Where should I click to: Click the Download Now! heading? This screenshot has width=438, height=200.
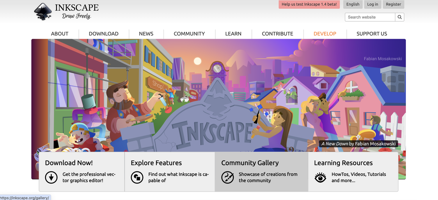point(69,163)
